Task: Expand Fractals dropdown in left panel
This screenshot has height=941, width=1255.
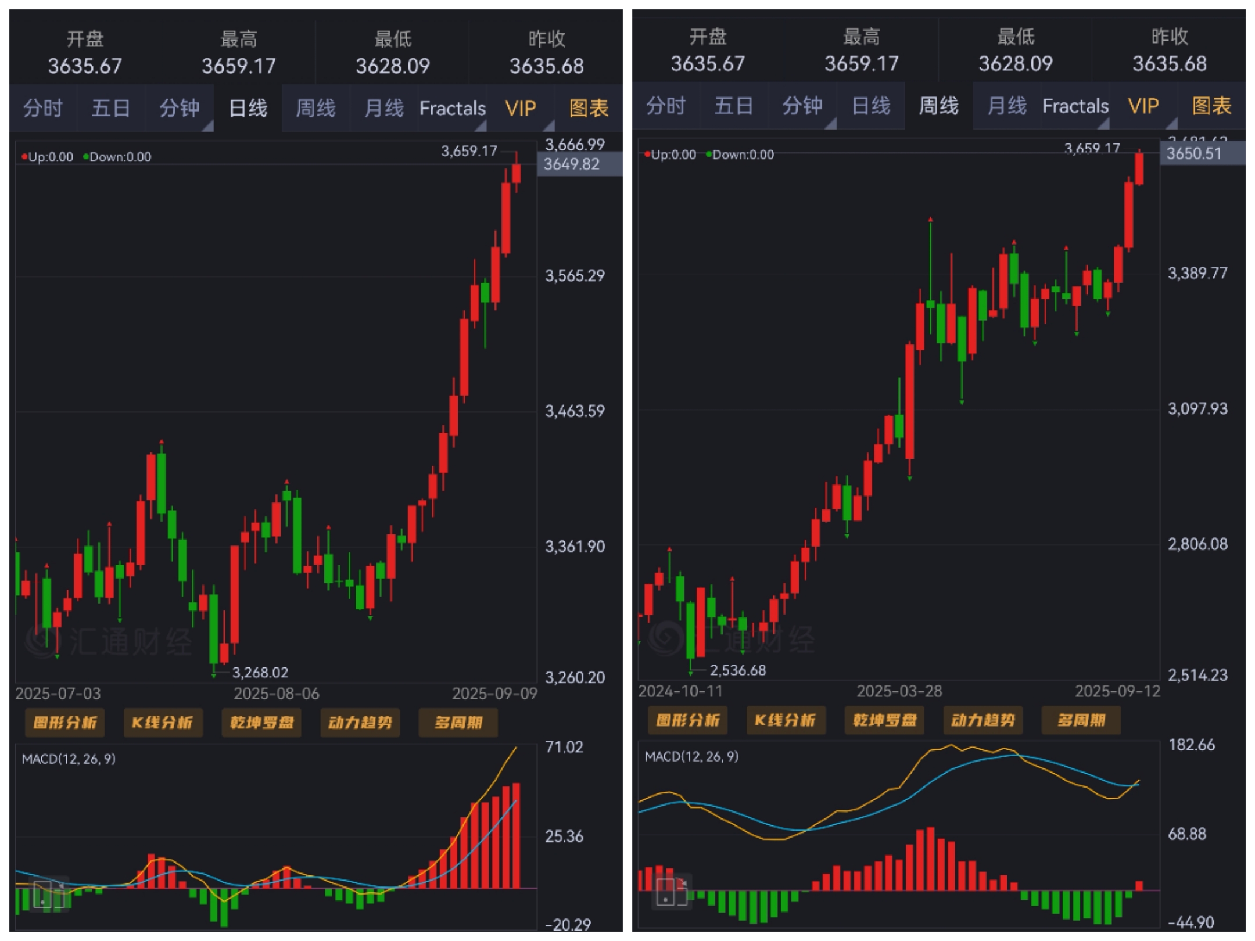Action: tap(453, 109)
